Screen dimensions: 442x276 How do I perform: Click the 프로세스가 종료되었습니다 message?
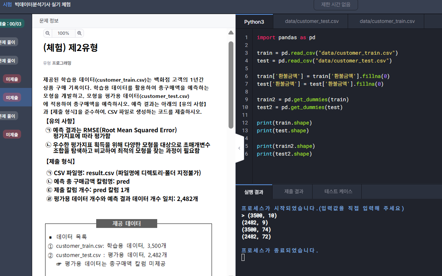click(280, 251)
